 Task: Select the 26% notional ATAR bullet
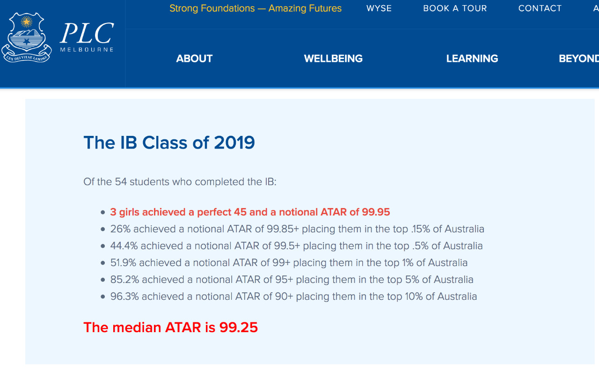pos(297,229)
